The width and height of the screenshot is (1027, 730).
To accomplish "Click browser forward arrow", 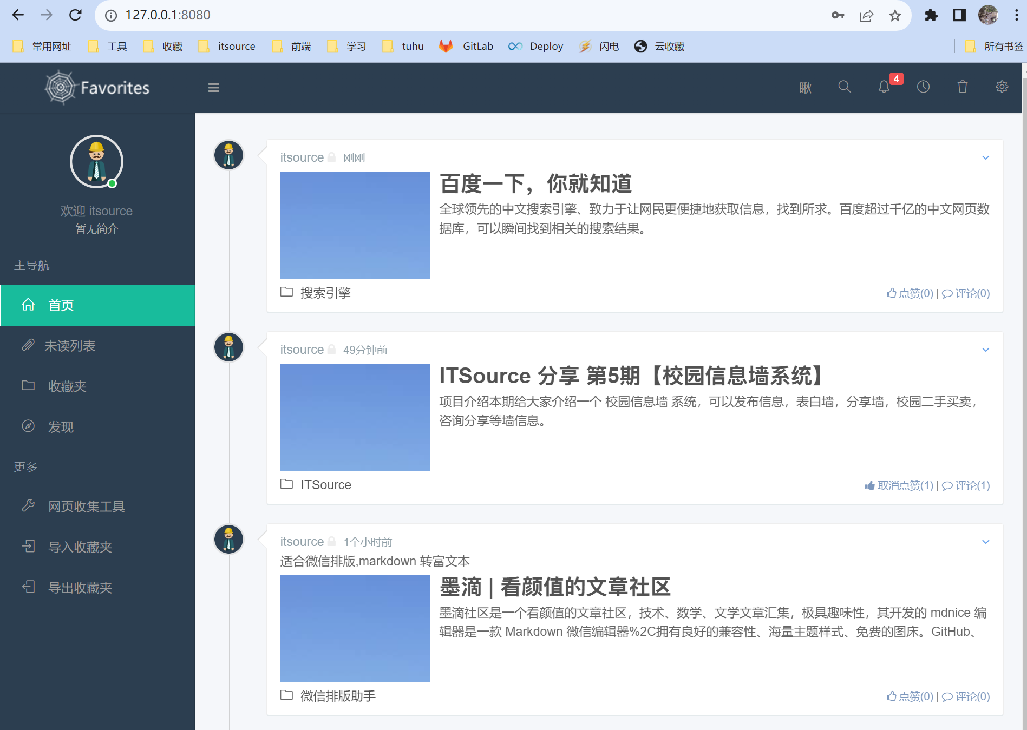I will [x=47, y=15].
